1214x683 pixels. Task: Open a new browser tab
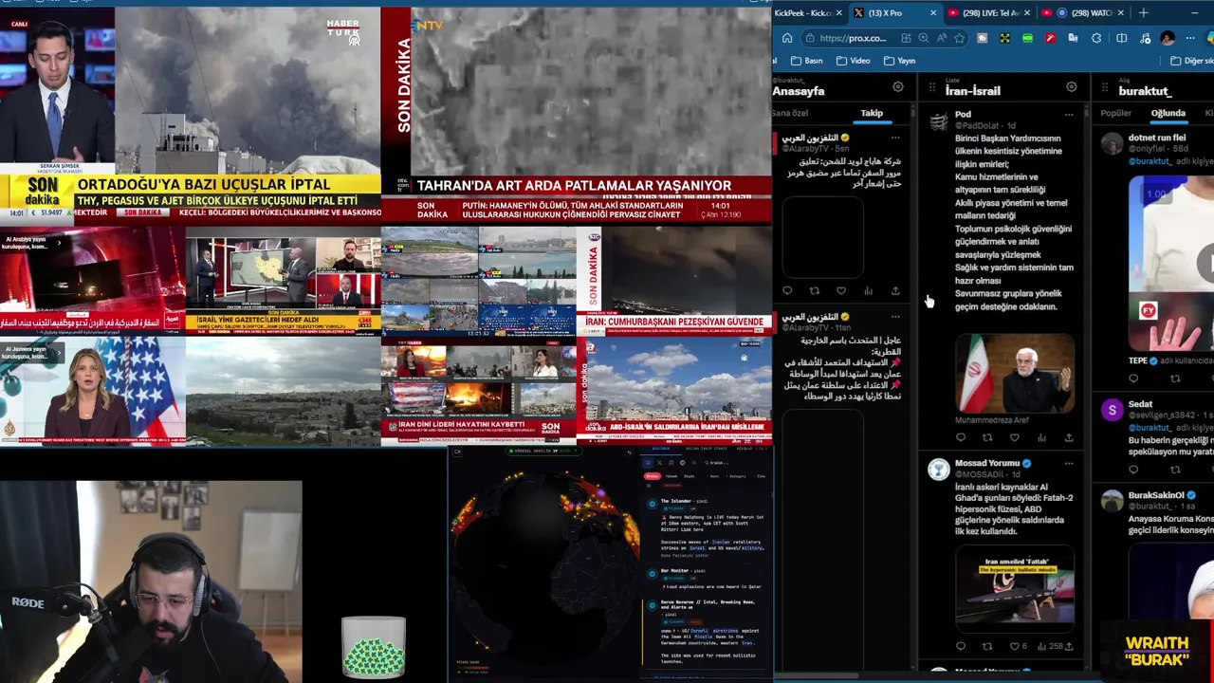click(x=1143, y=12)
